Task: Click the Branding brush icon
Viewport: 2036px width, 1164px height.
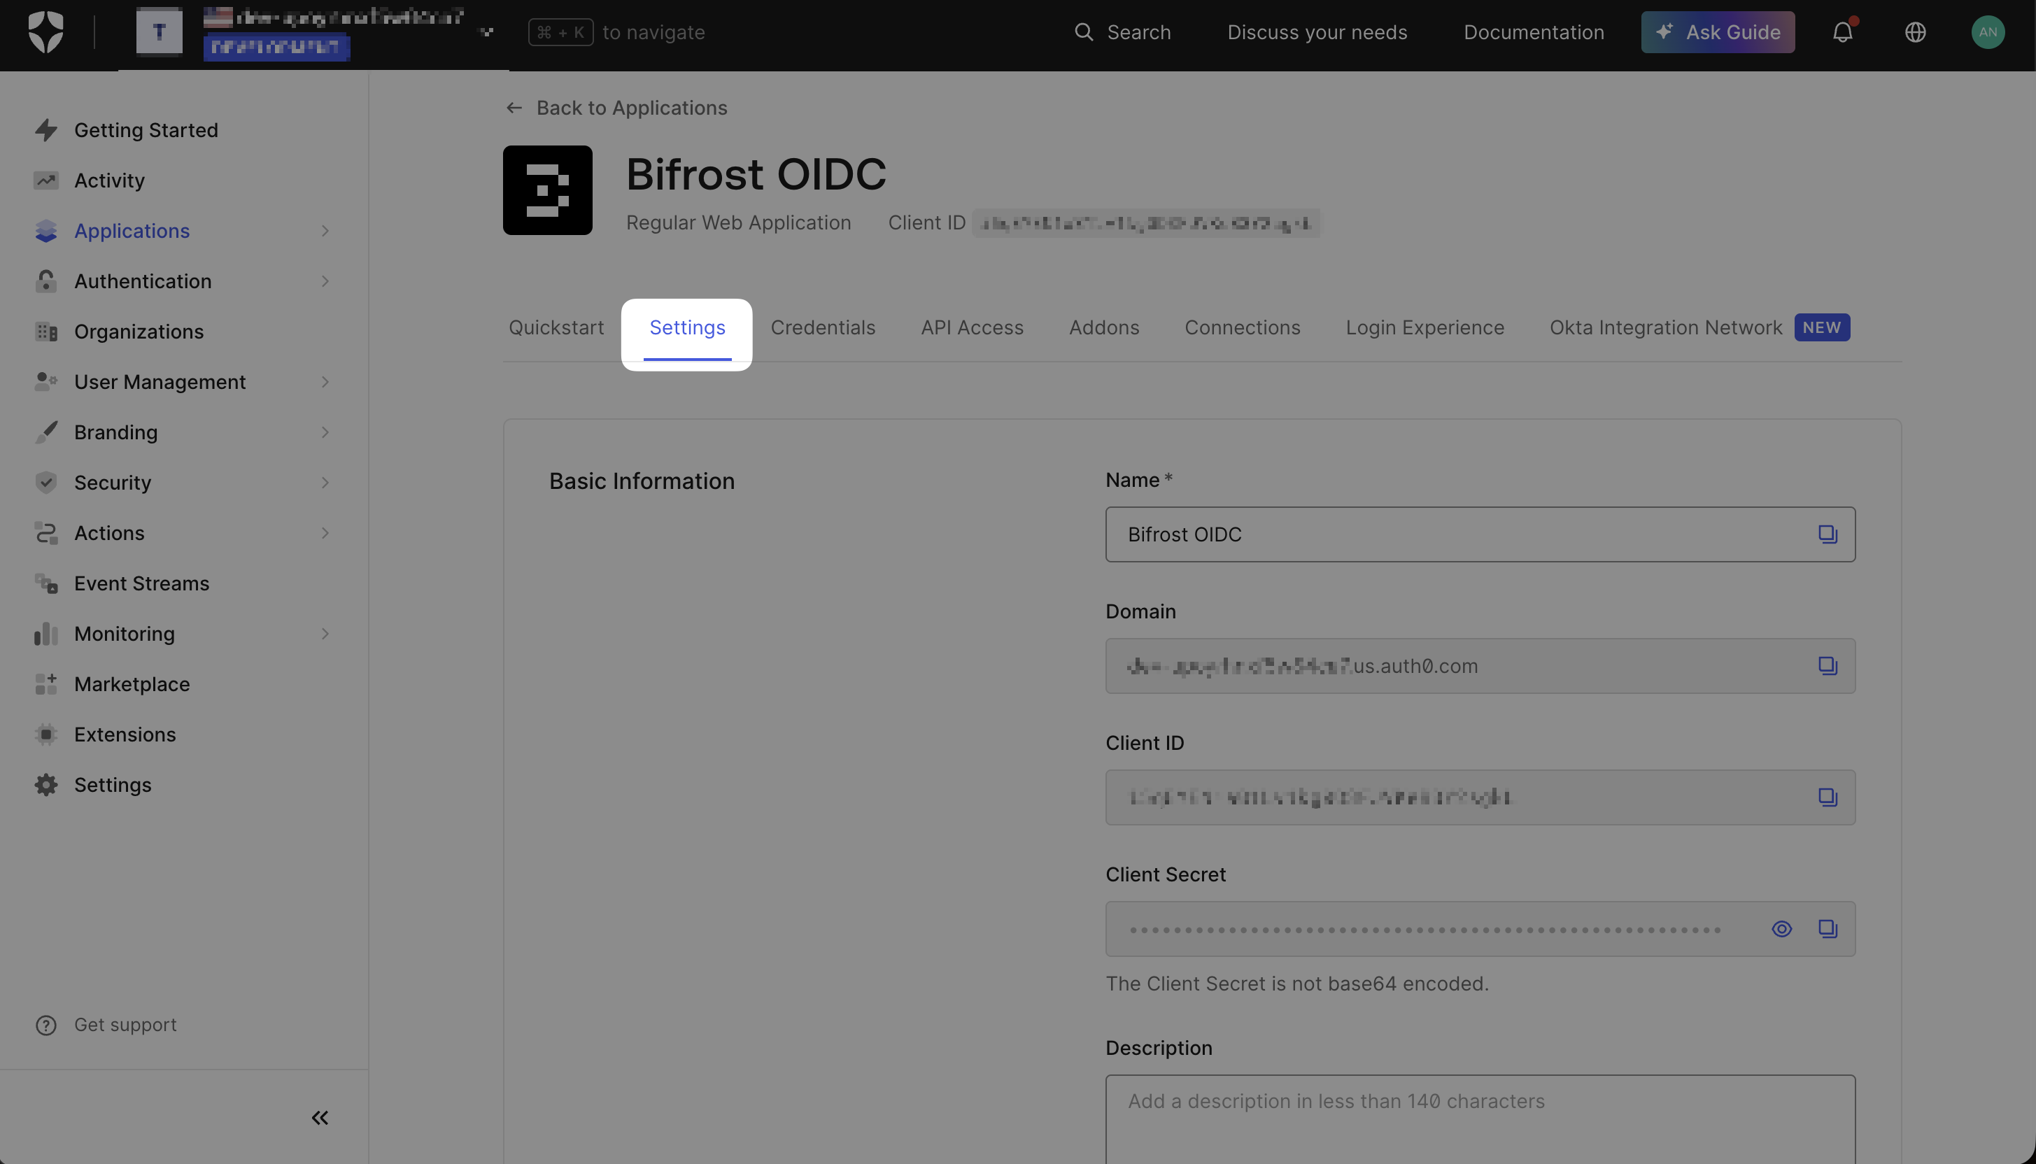Action: [45, 432]
